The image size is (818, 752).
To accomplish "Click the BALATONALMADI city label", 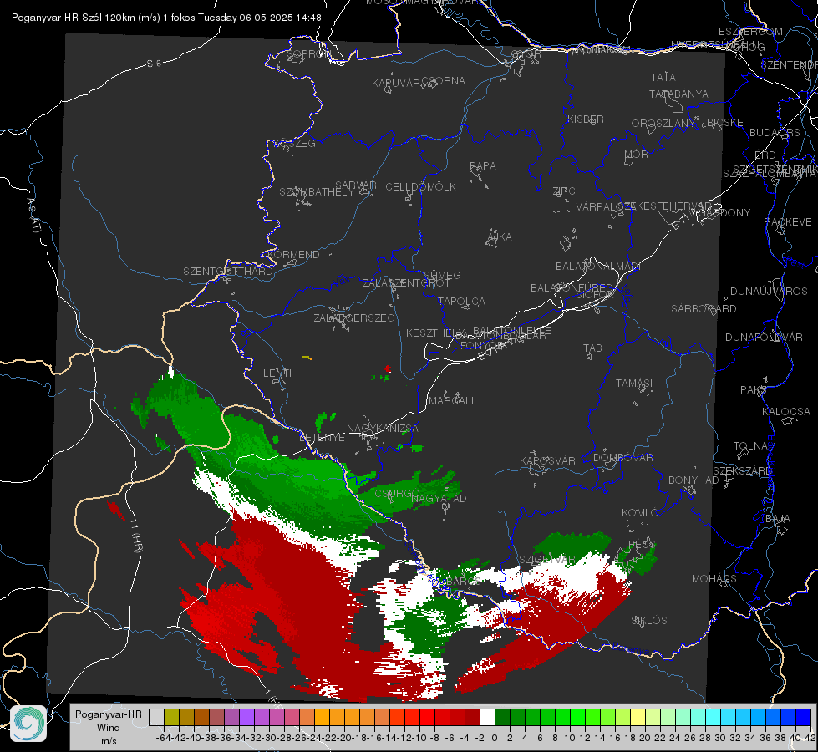I will (598, 266).
